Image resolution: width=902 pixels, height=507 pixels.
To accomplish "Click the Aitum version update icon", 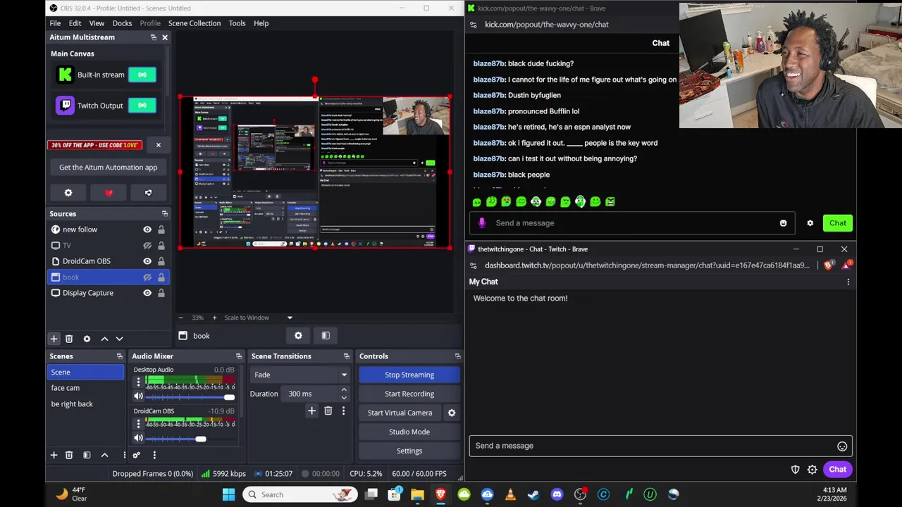I will click(148, 193).
